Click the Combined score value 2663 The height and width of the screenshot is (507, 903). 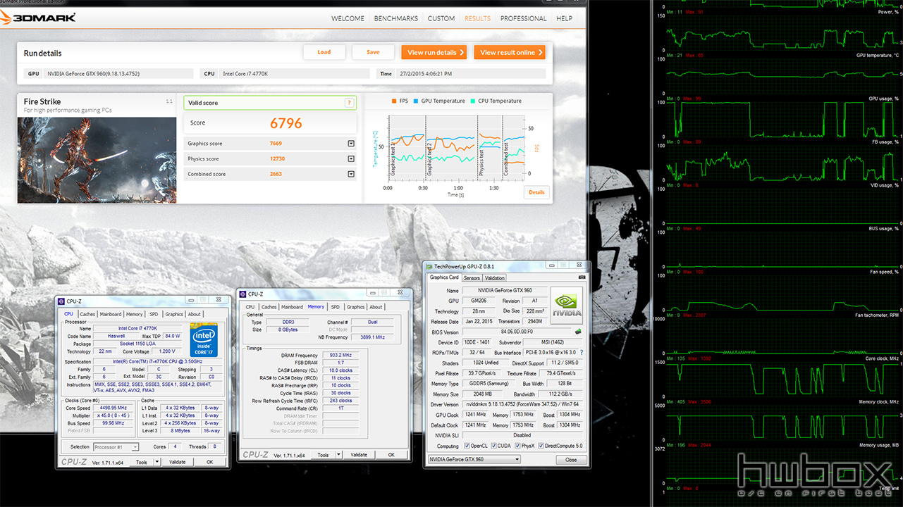[x=276, y=174]
